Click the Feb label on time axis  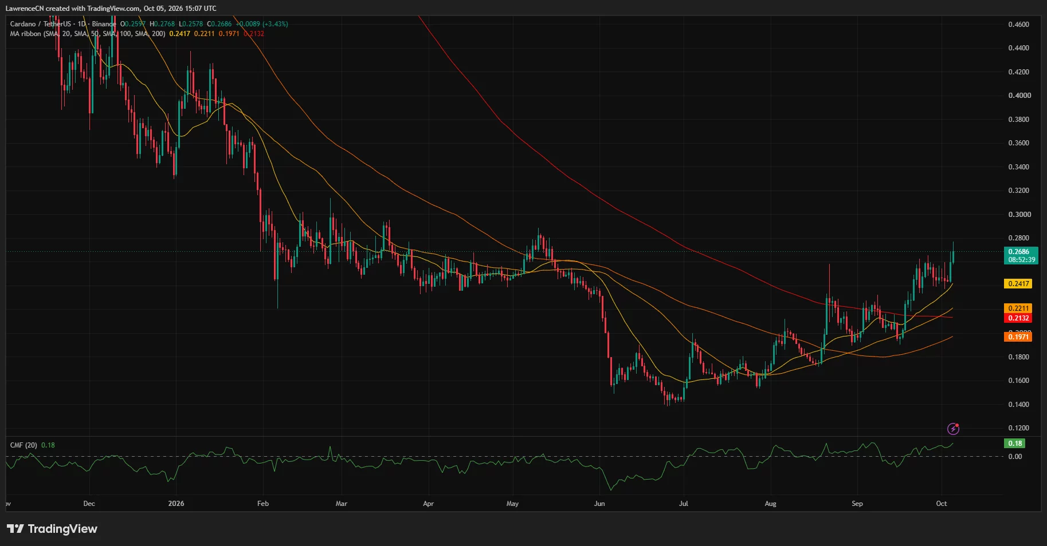[263, 504]
